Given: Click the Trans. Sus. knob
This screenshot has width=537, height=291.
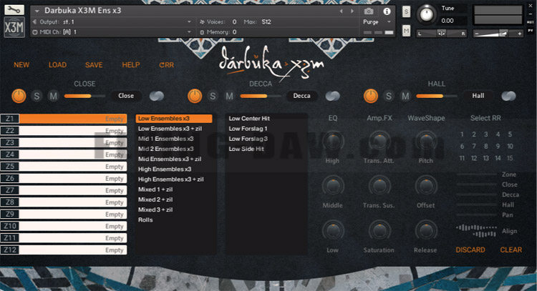Looking at the screenshot, I should tap(379, 186).
